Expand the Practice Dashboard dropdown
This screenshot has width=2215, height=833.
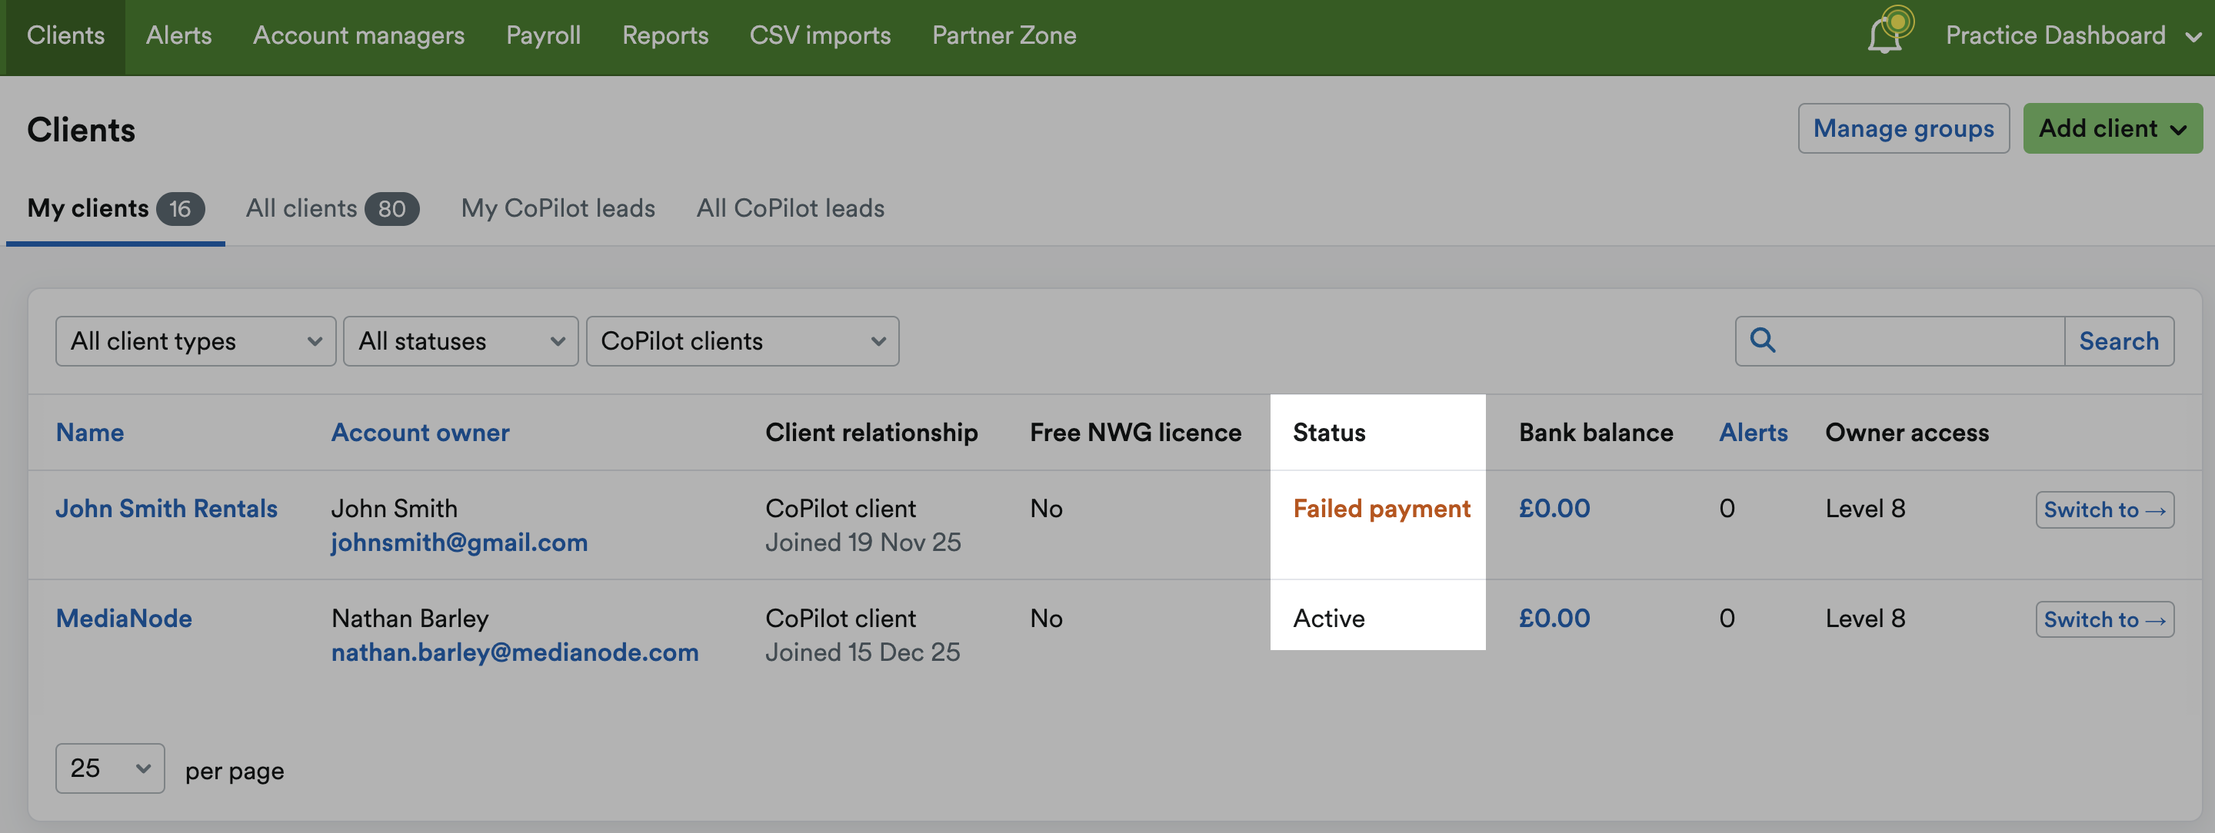2073,35
